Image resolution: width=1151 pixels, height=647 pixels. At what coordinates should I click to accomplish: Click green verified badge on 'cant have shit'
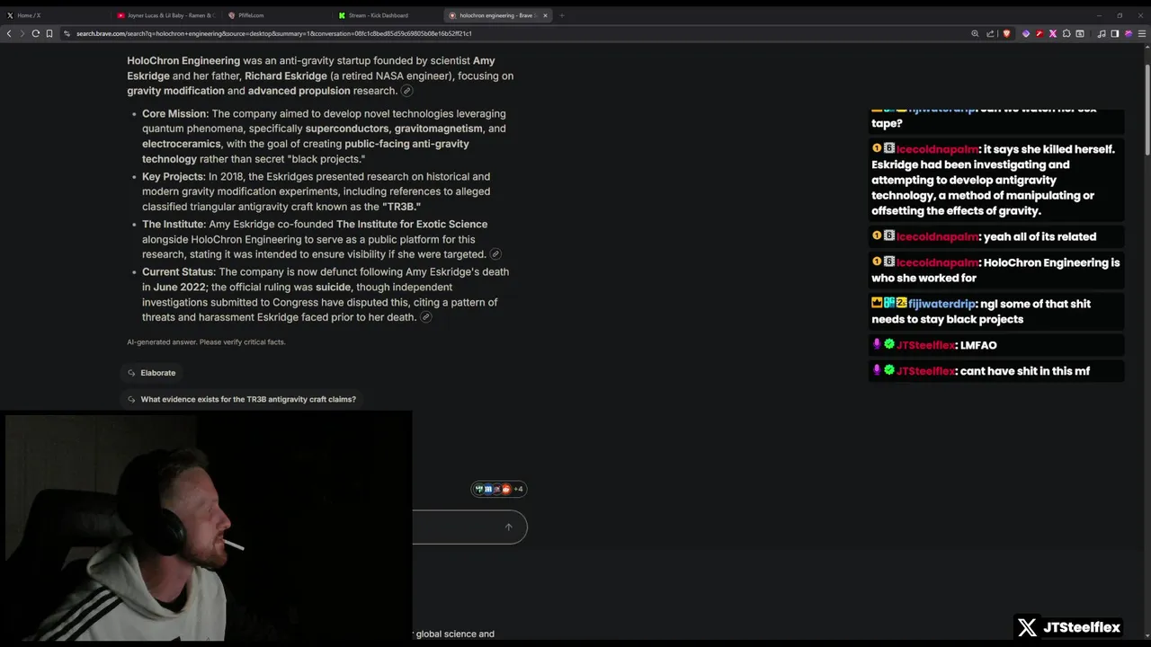point(889,370)
